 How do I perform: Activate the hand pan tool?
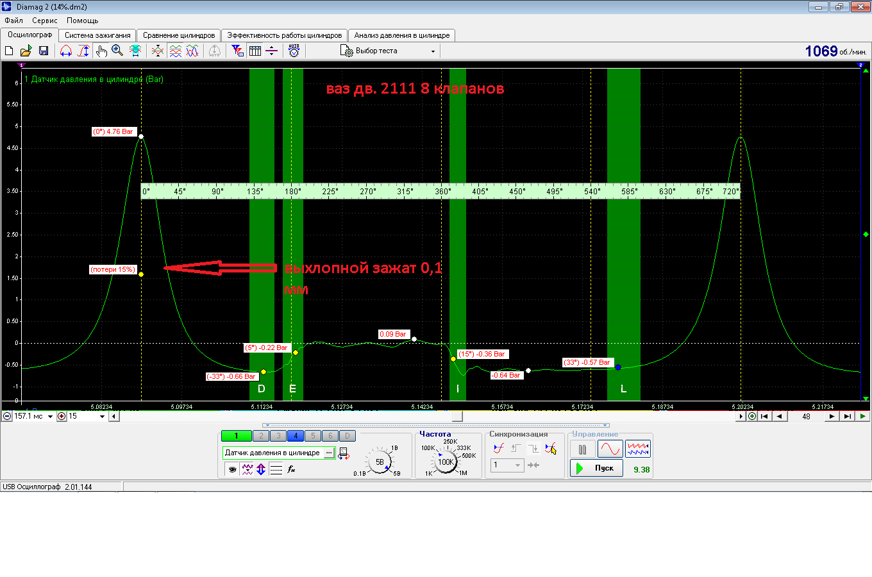pyautogui.click(x=101, y=51)
